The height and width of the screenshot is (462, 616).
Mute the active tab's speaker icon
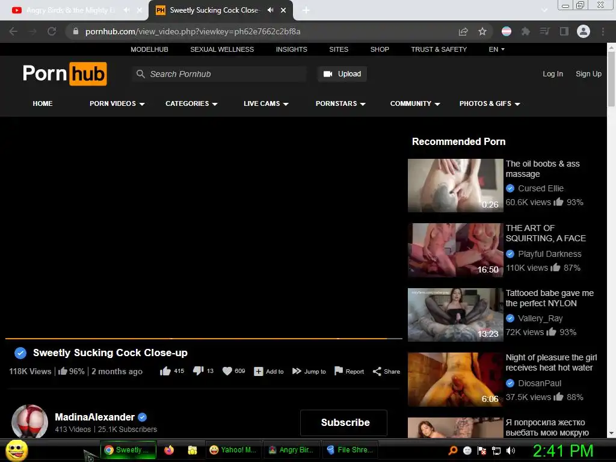click(x=270, y=10)
